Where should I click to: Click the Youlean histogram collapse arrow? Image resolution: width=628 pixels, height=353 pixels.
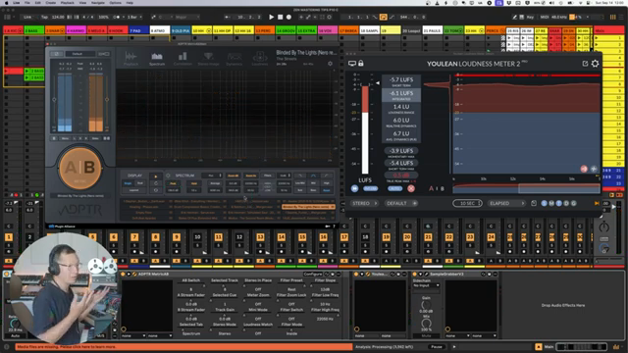377,83
